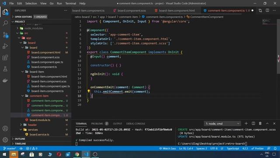Click the editor vertical scrollbar
This screenshot has width=280, height=158.
pyautogui.click(x=278, y=46)
